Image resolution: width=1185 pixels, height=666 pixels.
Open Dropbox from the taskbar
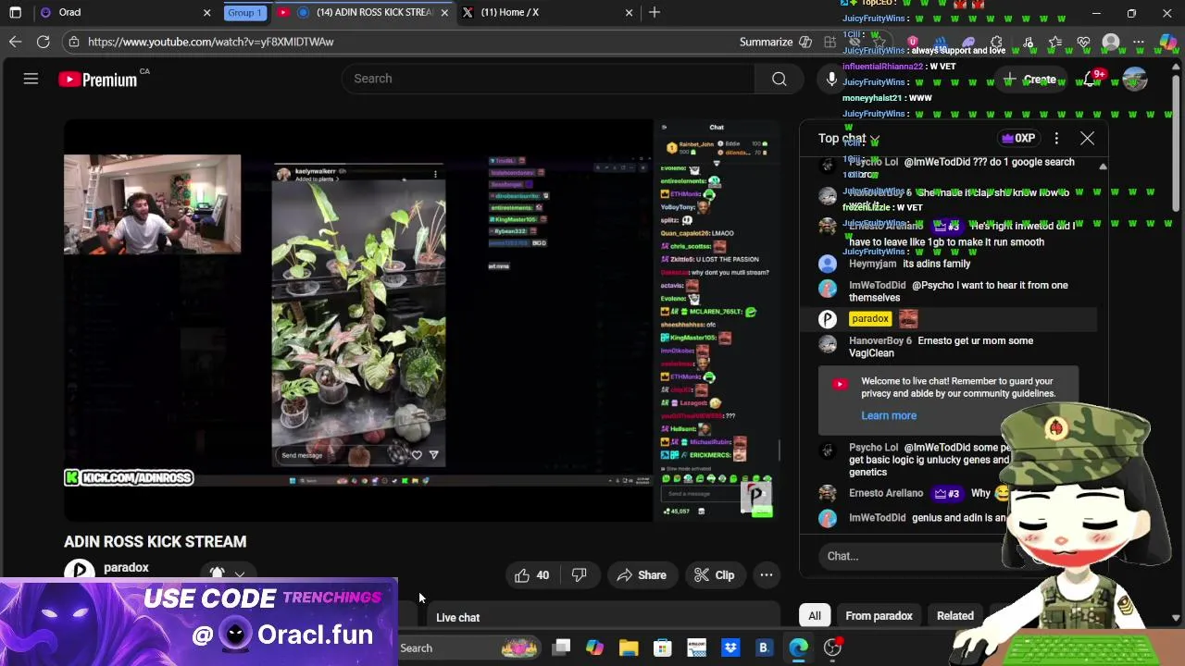click(x=730, y=648)
